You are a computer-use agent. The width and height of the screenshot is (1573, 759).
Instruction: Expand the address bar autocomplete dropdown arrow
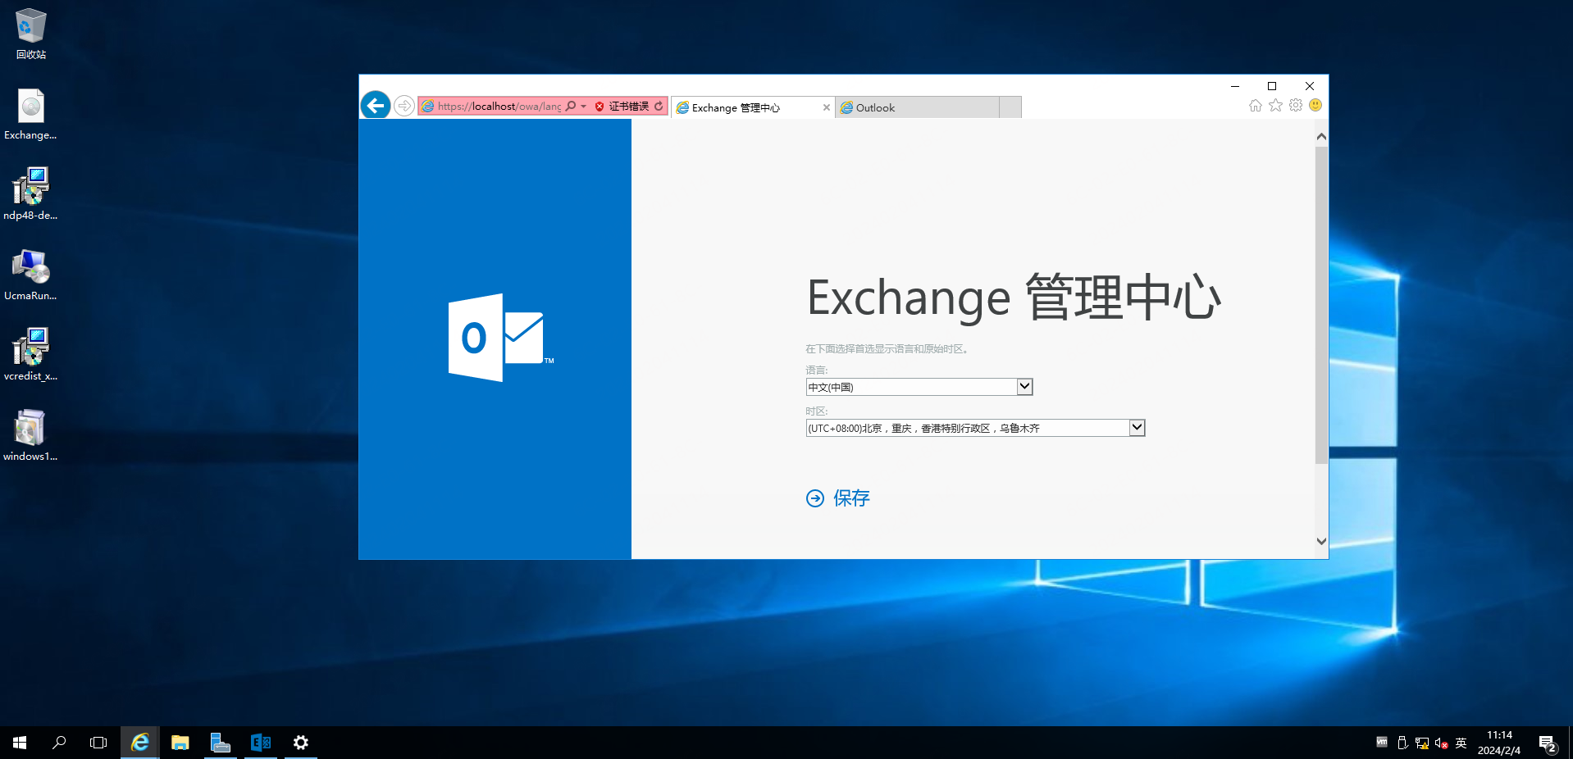584,107
